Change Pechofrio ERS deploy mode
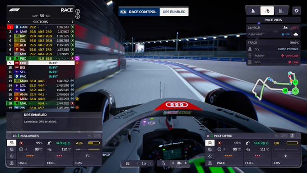 (x=286, y=156)
